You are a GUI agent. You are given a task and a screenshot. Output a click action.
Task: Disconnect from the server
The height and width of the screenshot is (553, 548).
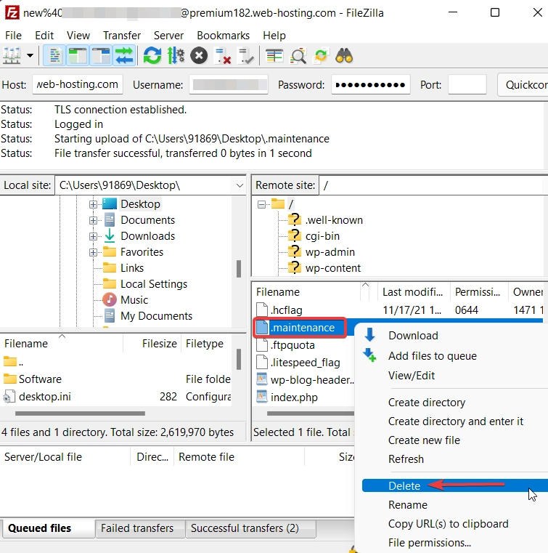(222, 55)
